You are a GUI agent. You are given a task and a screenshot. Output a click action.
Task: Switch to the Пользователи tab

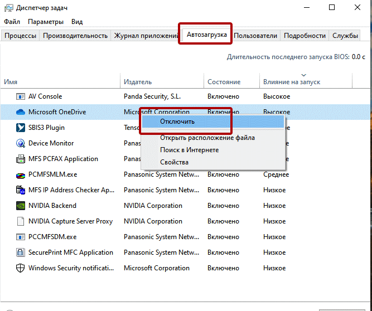pos(255,36)
